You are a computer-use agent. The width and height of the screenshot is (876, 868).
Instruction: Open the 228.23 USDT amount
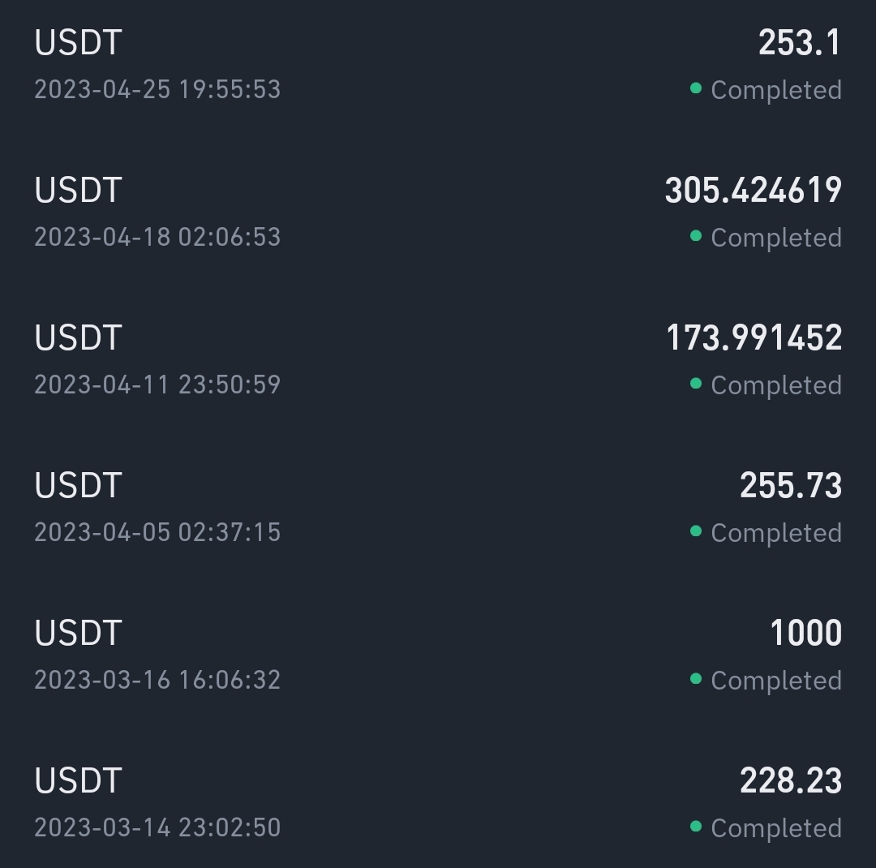(790, 781)
